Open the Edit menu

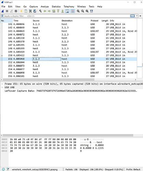pos(10,6)
